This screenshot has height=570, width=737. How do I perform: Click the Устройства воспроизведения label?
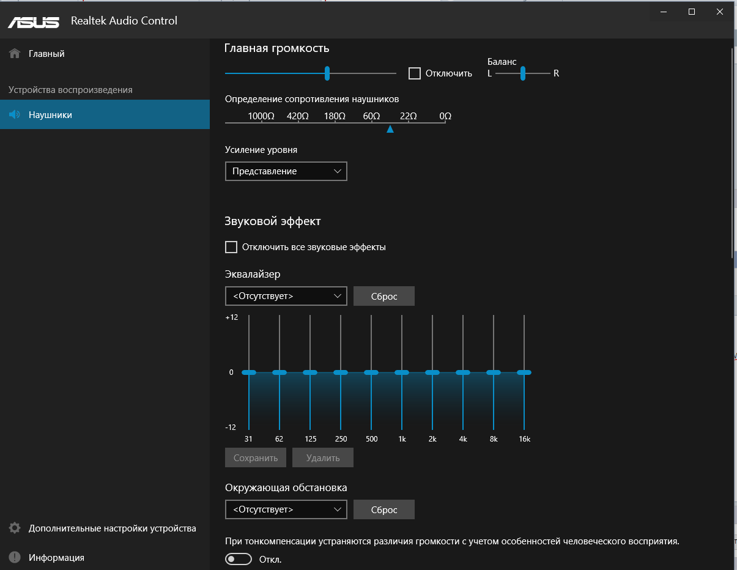tap(70, 90)
